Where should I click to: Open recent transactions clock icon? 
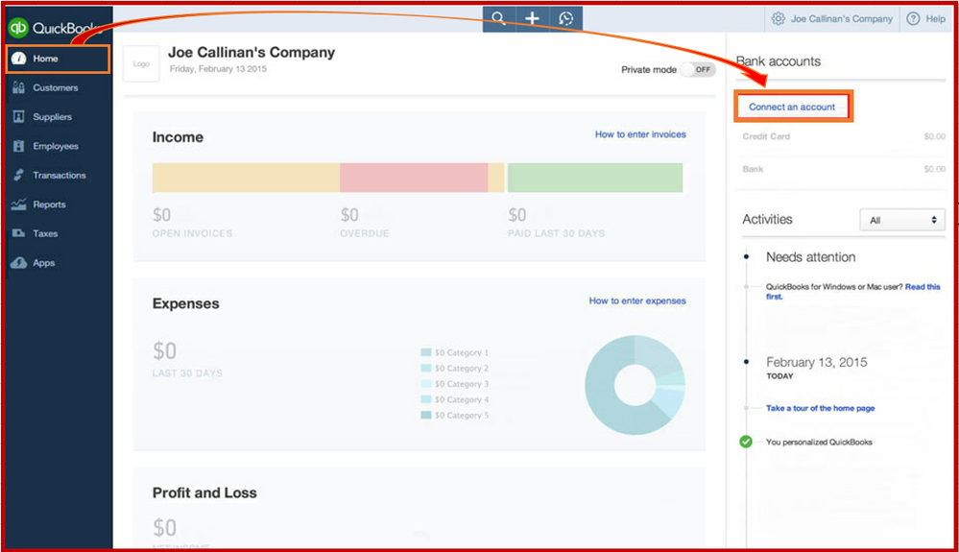[565, 18]
